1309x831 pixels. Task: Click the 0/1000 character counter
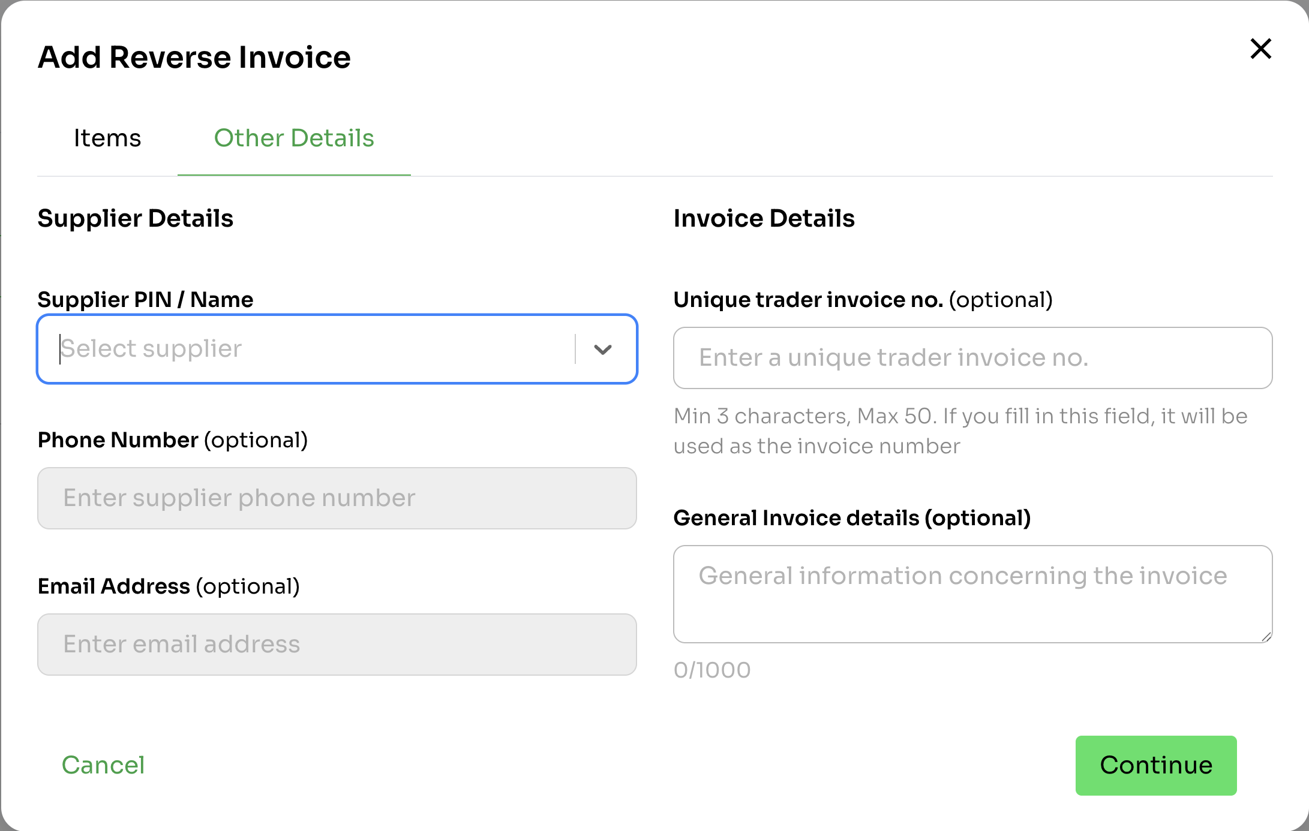click(x=712, y=670)
